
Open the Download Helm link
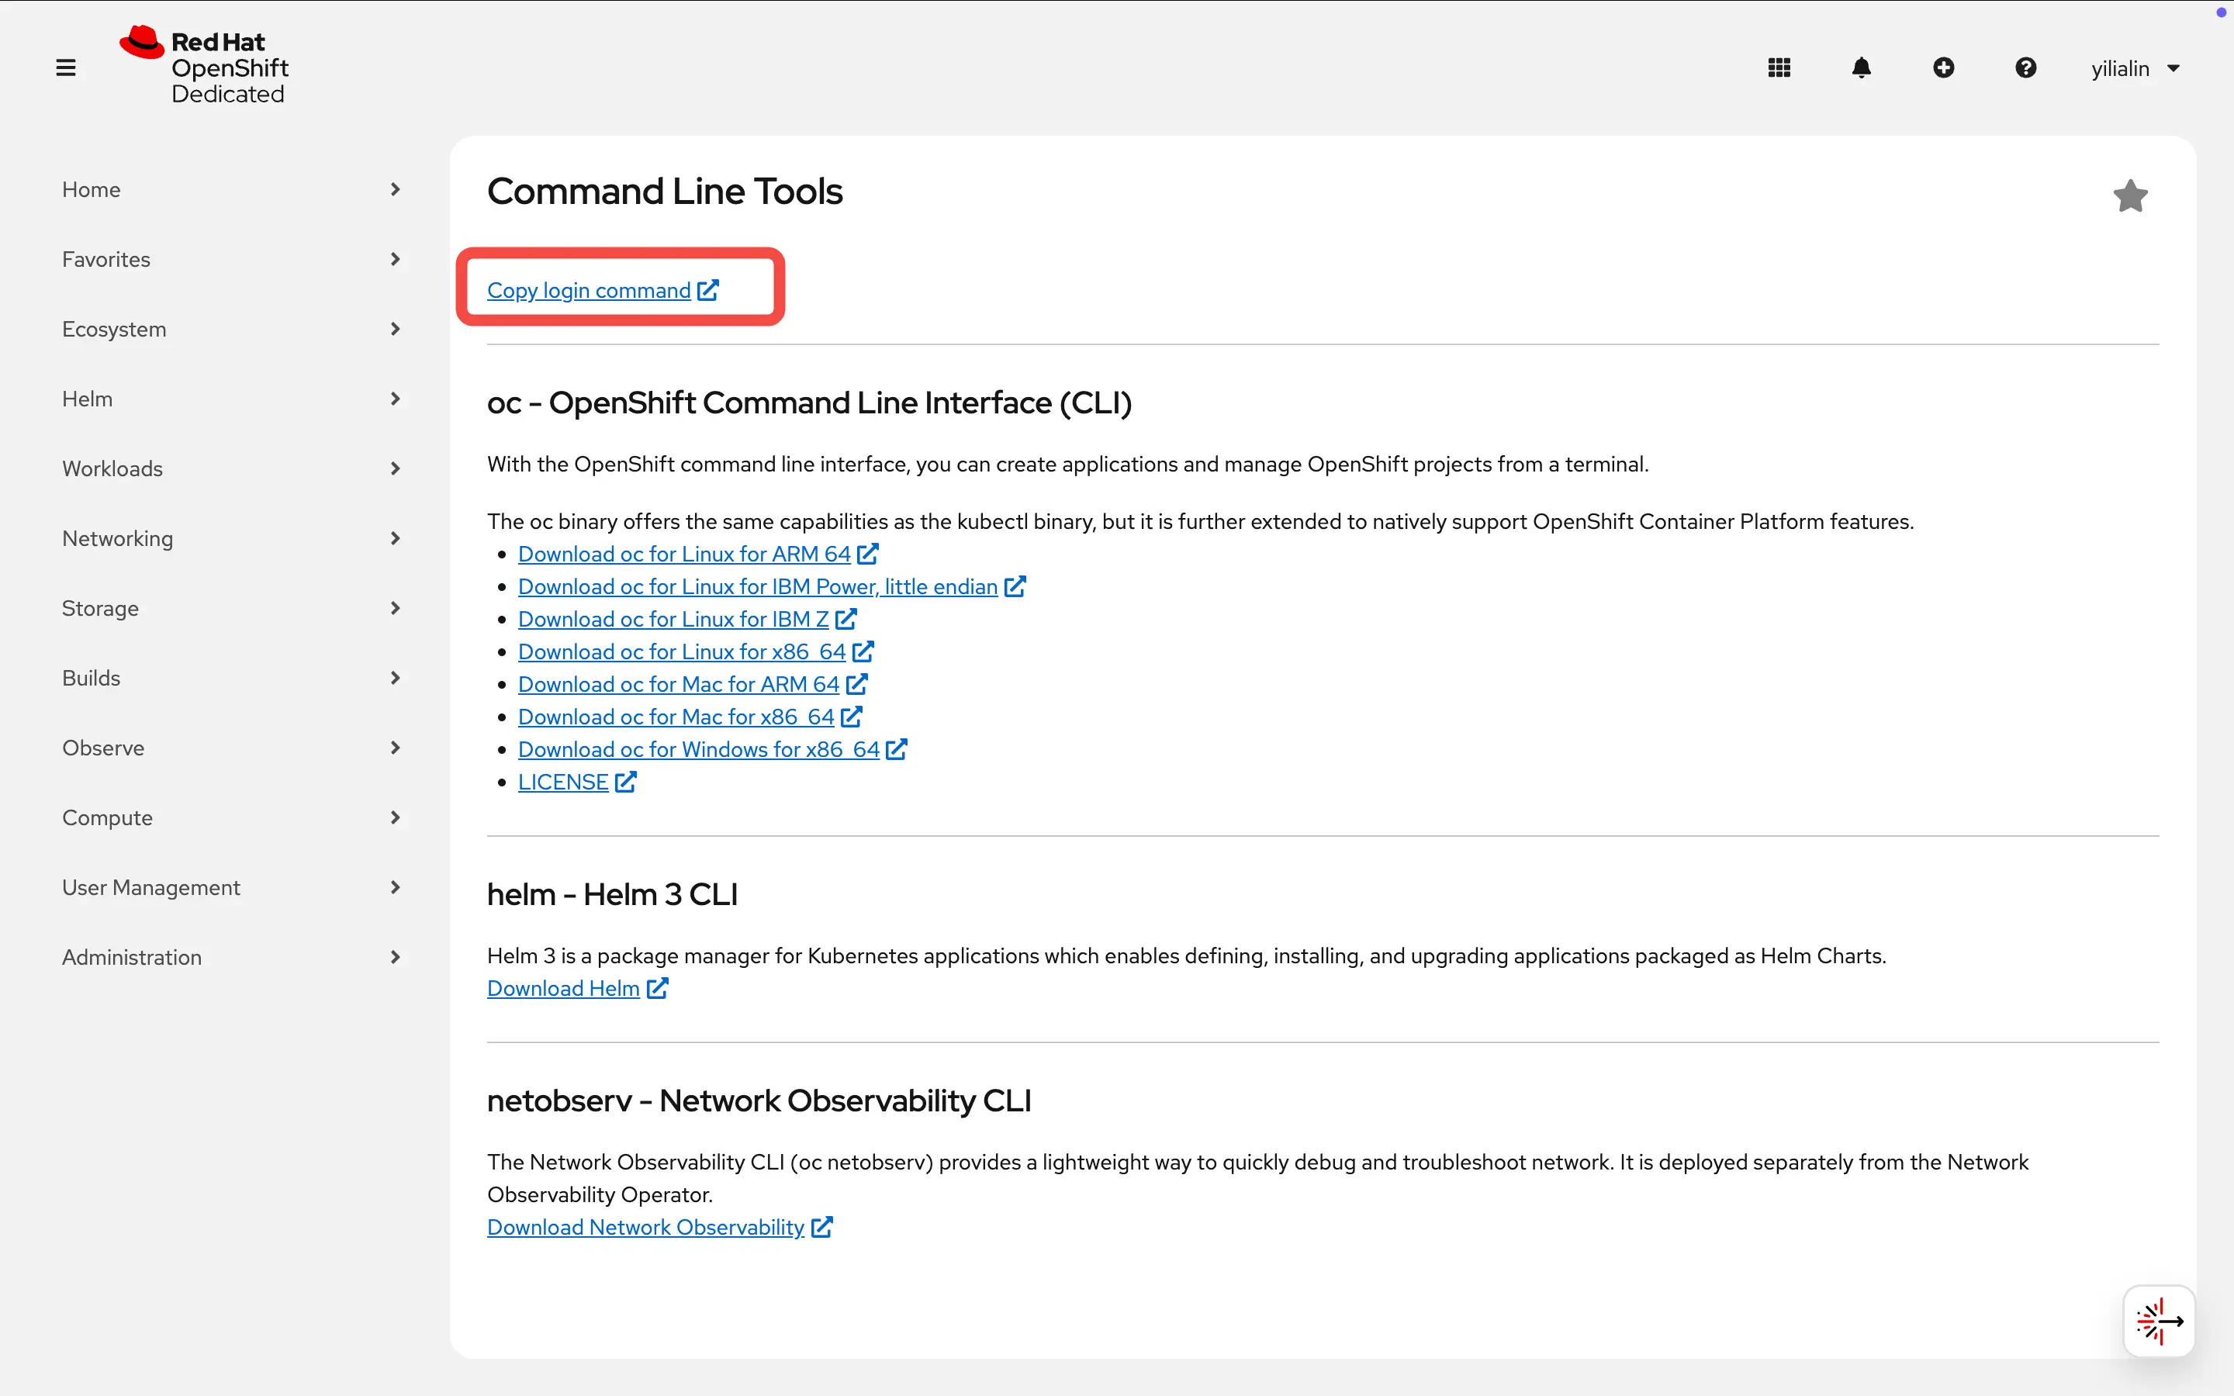562,987
